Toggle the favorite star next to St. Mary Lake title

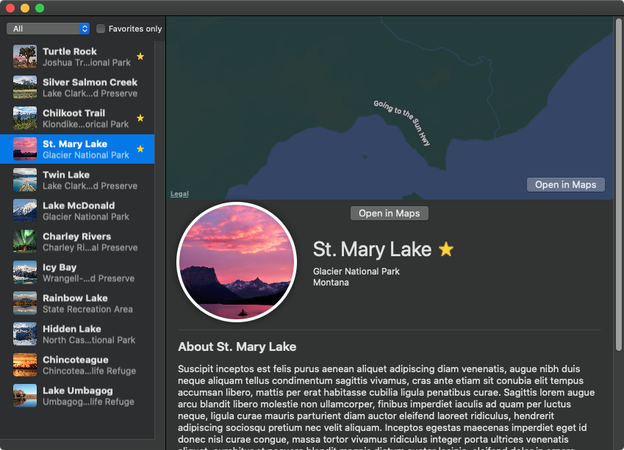[446, 250]
